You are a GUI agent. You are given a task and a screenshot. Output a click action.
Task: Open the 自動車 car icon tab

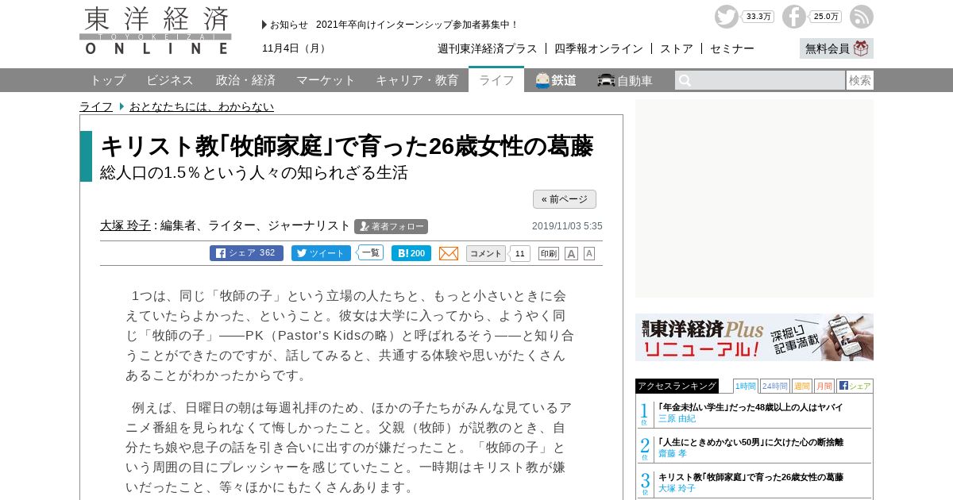tap(625, 80)
